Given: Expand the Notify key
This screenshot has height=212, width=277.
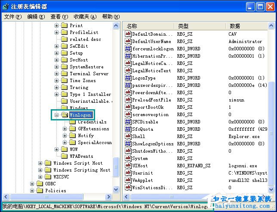Looking at the screenshot, I should pos(65,136).
